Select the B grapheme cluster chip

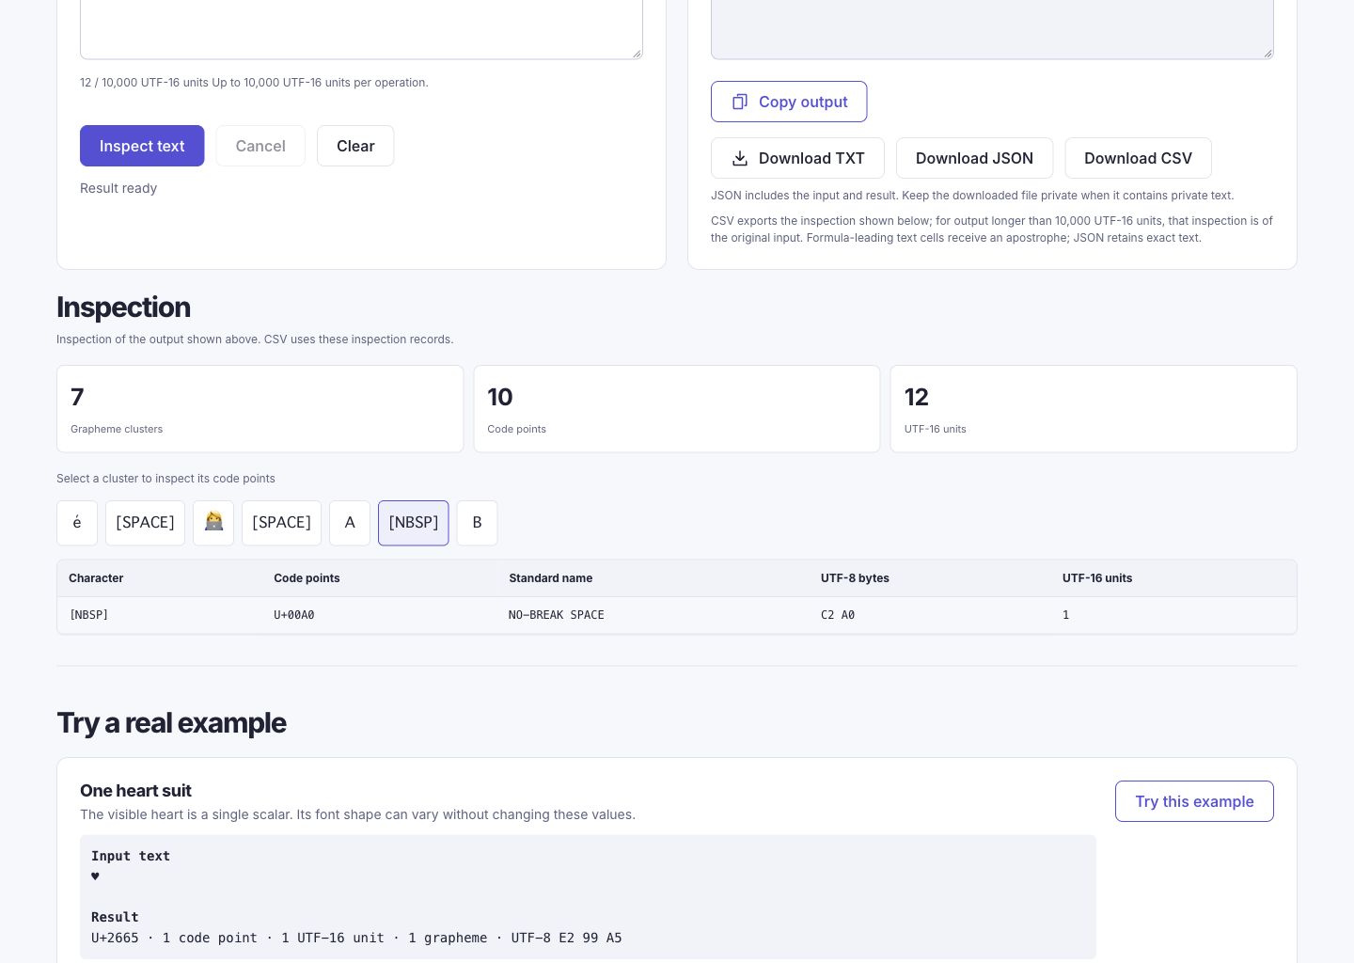tap(478, 523)
